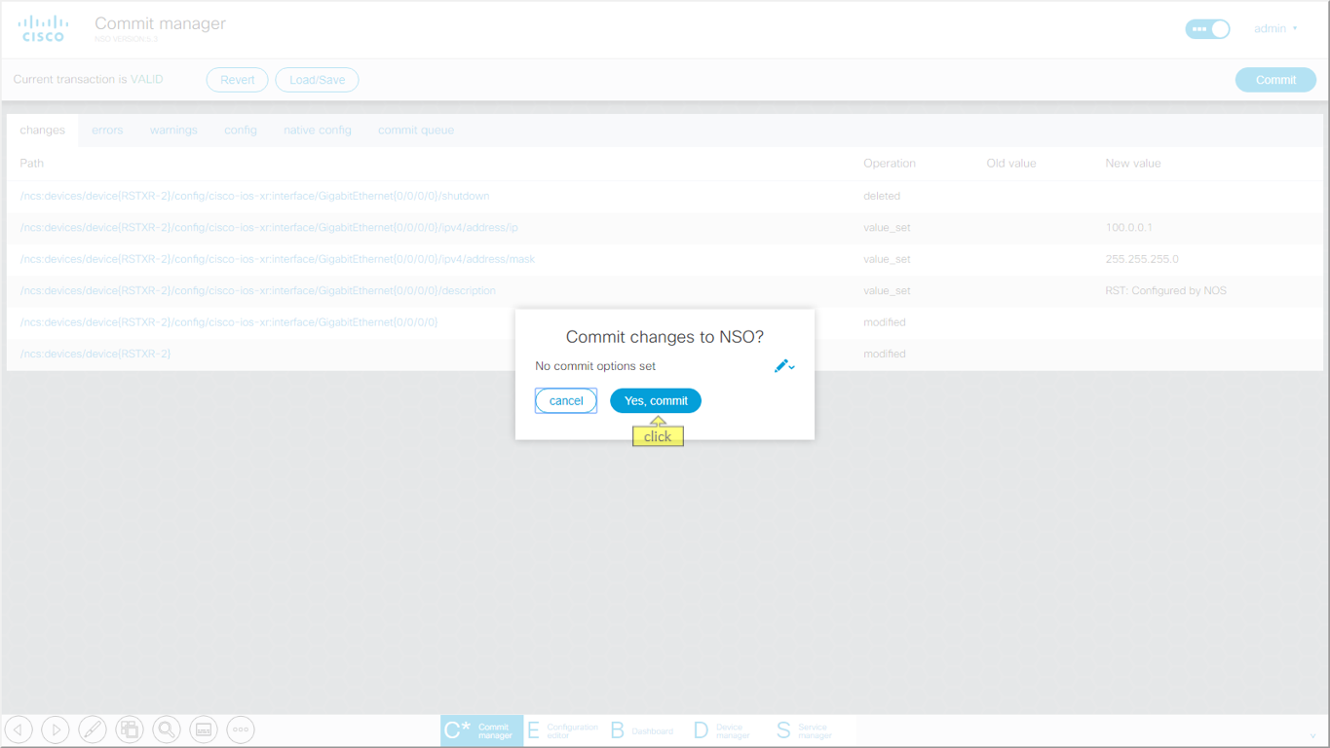The height and width of the screenshot is (748, 1330).
Task: Click the New value column header
Action: [1133, 164]
